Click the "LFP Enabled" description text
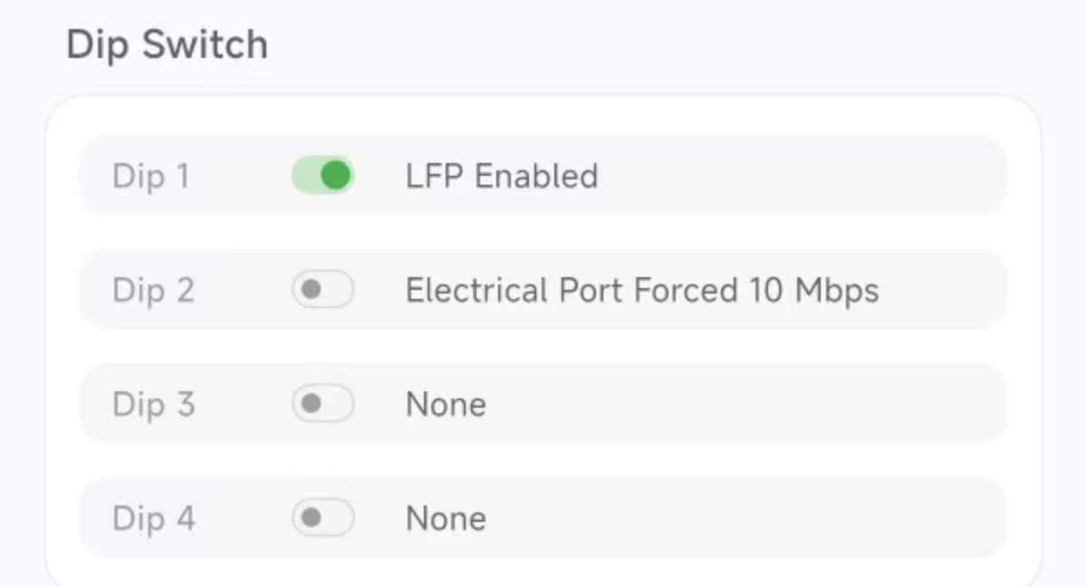Screen dimensions: 1087x587 click(x=502, y=176)
